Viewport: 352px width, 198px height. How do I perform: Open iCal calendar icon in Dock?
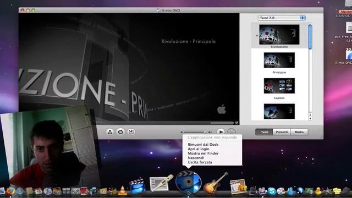(38, 191)
